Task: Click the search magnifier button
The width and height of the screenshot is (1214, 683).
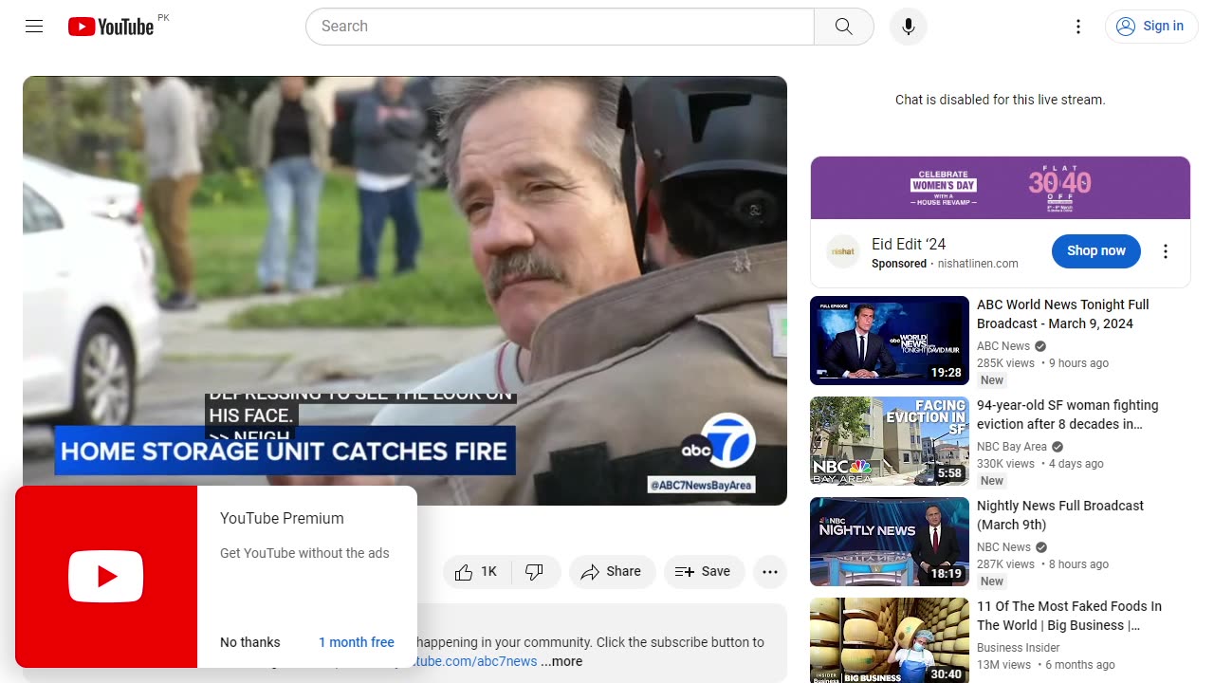Action: pyautogui.click(x=843, y=27)
